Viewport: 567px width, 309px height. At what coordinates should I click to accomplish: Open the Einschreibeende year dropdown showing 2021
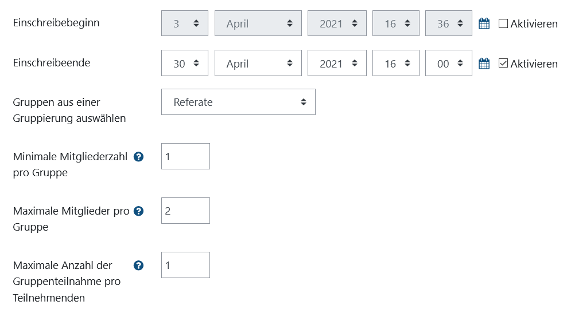pyautogui.click(x=336, y=64)
